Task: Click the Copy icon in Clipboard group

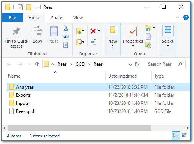Action: click(x=37, y=31)
